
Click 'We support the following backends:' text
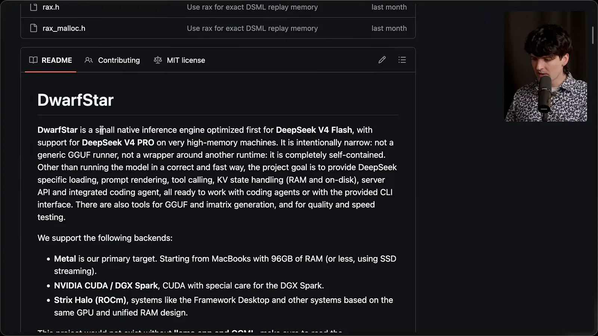[x=105, y=238]
